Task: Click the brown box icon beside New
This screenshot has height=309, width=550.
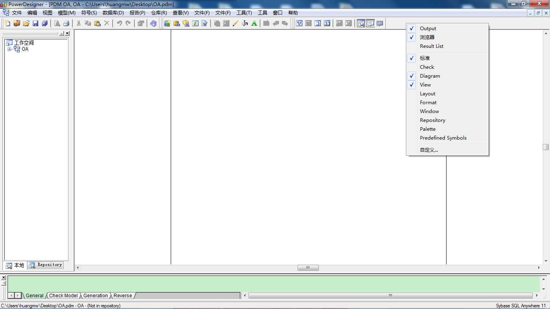Action: point(17,23)
